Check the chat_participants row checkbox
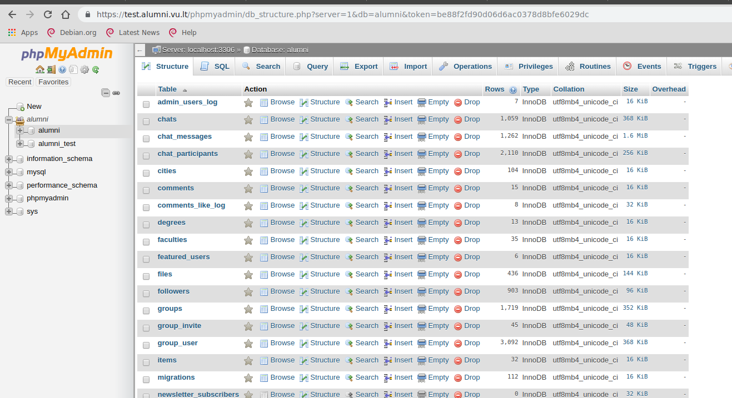The width and height of the screenshot is (732, 398). tap(146, 155)
